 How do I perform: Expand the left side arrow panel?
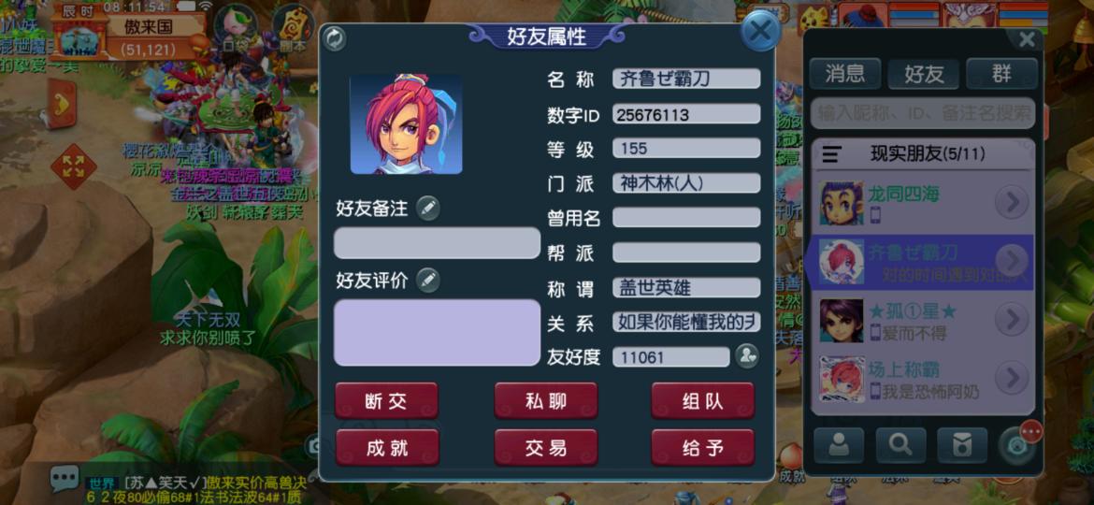[x=62, y=103]
